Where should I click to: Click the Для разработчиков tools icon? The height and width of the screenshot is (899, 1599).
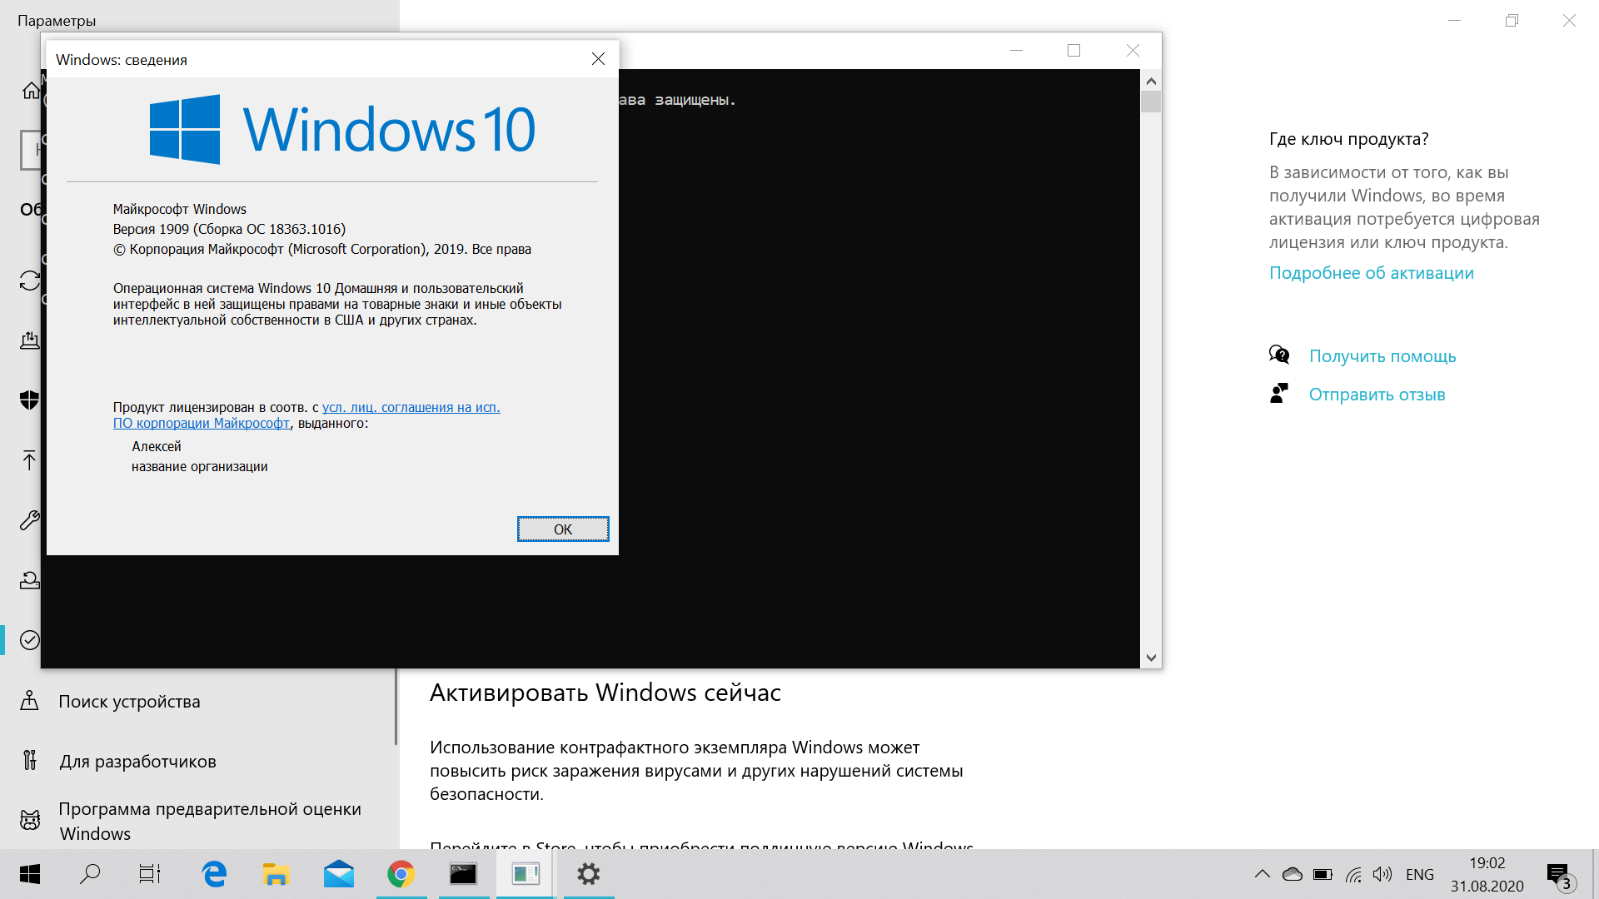(30, 760)
